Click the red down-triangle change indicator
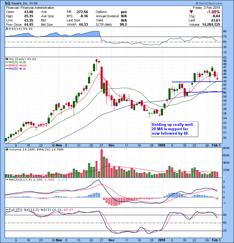 pos(191,12)
